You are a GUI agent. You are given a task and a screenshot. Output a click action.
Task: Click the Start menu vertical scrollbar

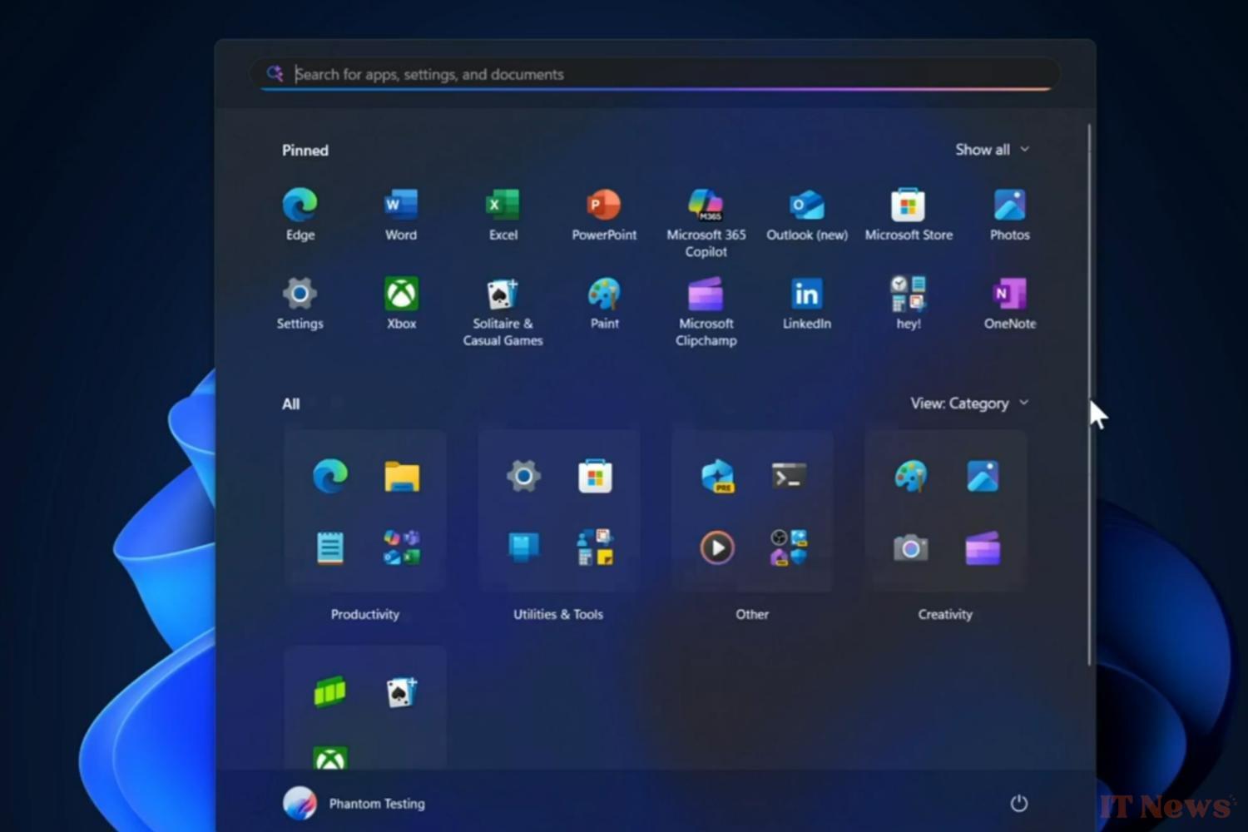tap(1089, 395)
